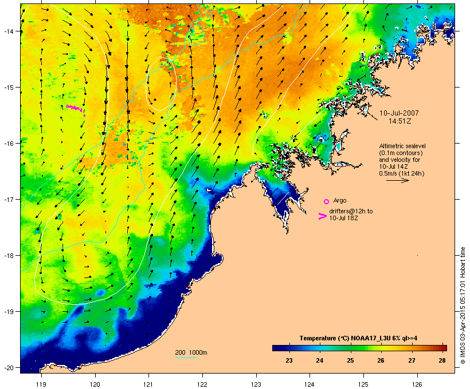This screenshot has height=389, width=470.
Task: Click the IMOS copyright timestamp text
Action: 463,305
